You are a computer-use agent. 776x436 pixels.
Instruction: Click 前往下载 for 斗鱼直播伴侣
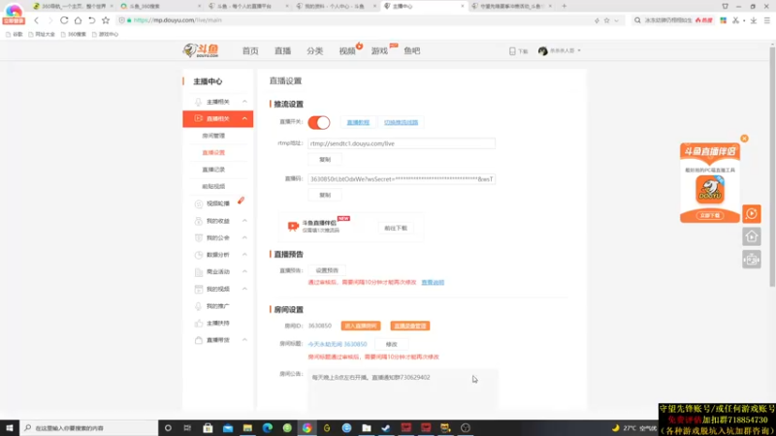(x=396, y=228)
